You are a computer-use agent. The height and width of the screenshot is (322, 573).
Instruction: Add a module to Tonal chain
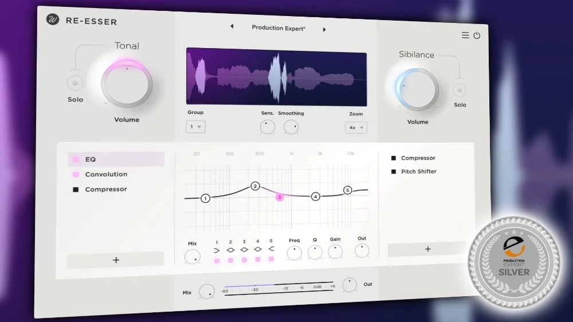click(116, 260)
